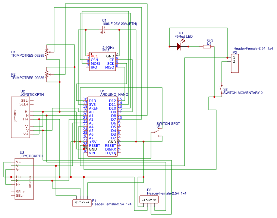Select P1's Header-Female-2.54_1x4 label
The image size is (277, 218).
pyautogui.click(x=111, y=204)
